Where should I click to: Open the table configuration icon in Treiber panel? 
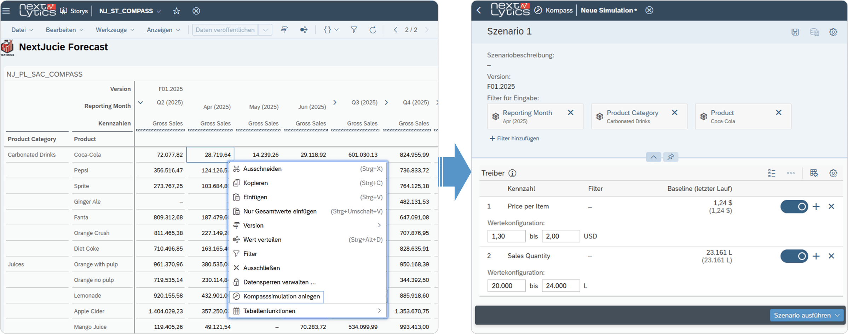(814, 173)
